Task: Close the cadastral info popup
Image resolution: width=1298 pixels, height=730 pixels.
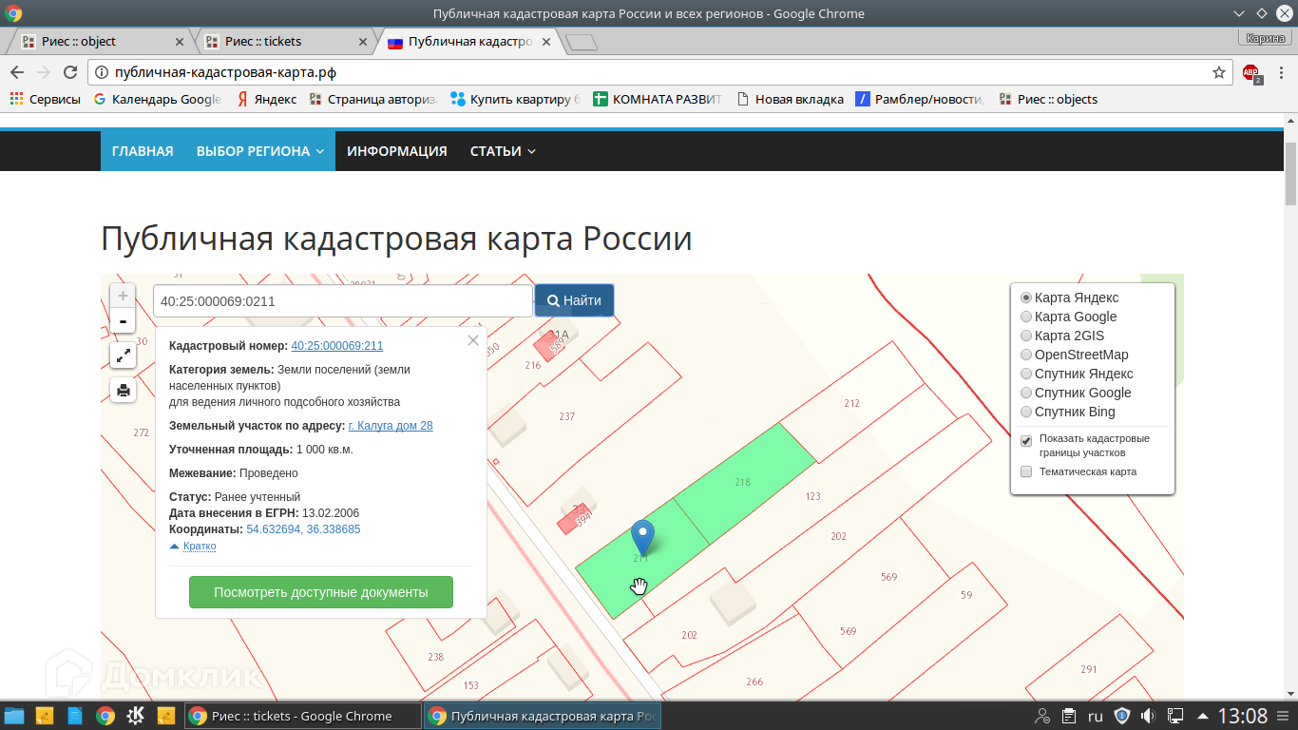Action: click(473, 340)
